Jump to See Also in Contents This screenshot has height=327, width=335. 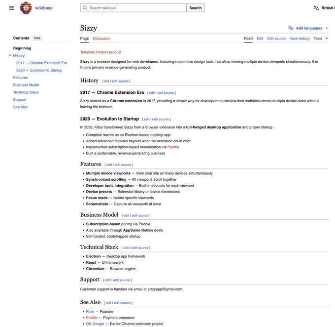[20, 107]
